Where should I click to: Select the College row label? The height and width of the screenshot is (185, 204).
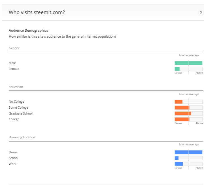click(x=14, y=119)
